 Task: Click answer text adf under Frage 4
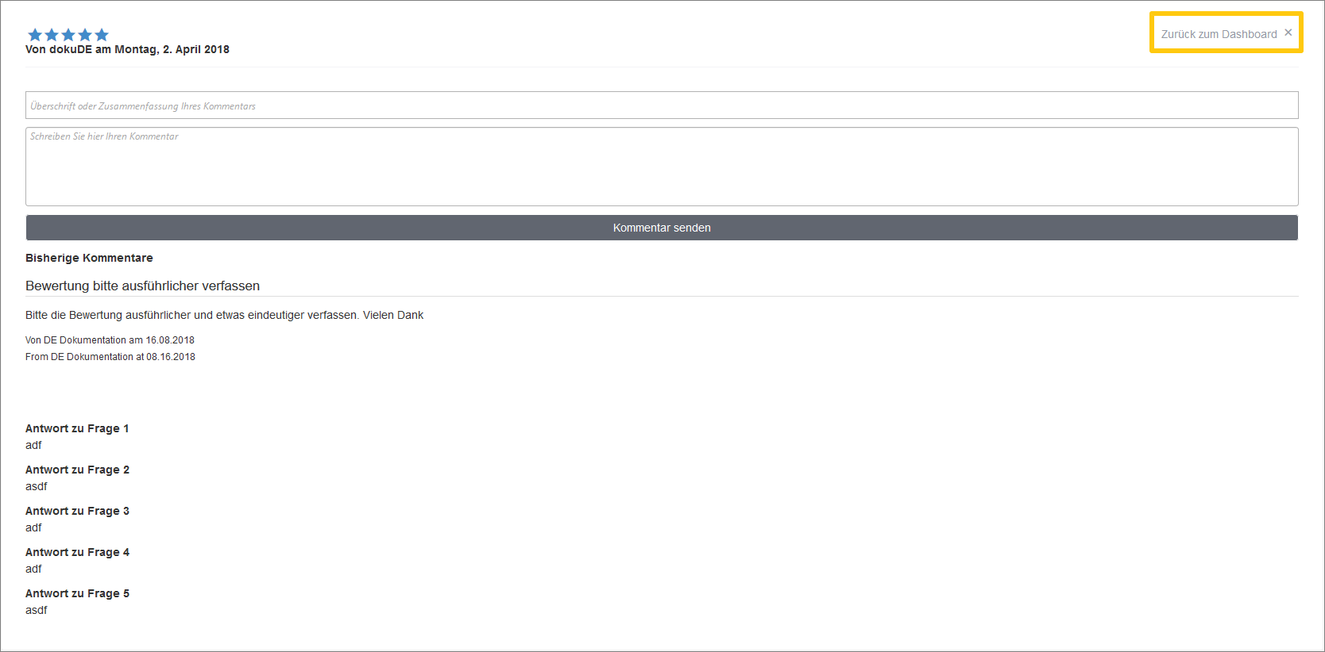(x=33, y=569)
